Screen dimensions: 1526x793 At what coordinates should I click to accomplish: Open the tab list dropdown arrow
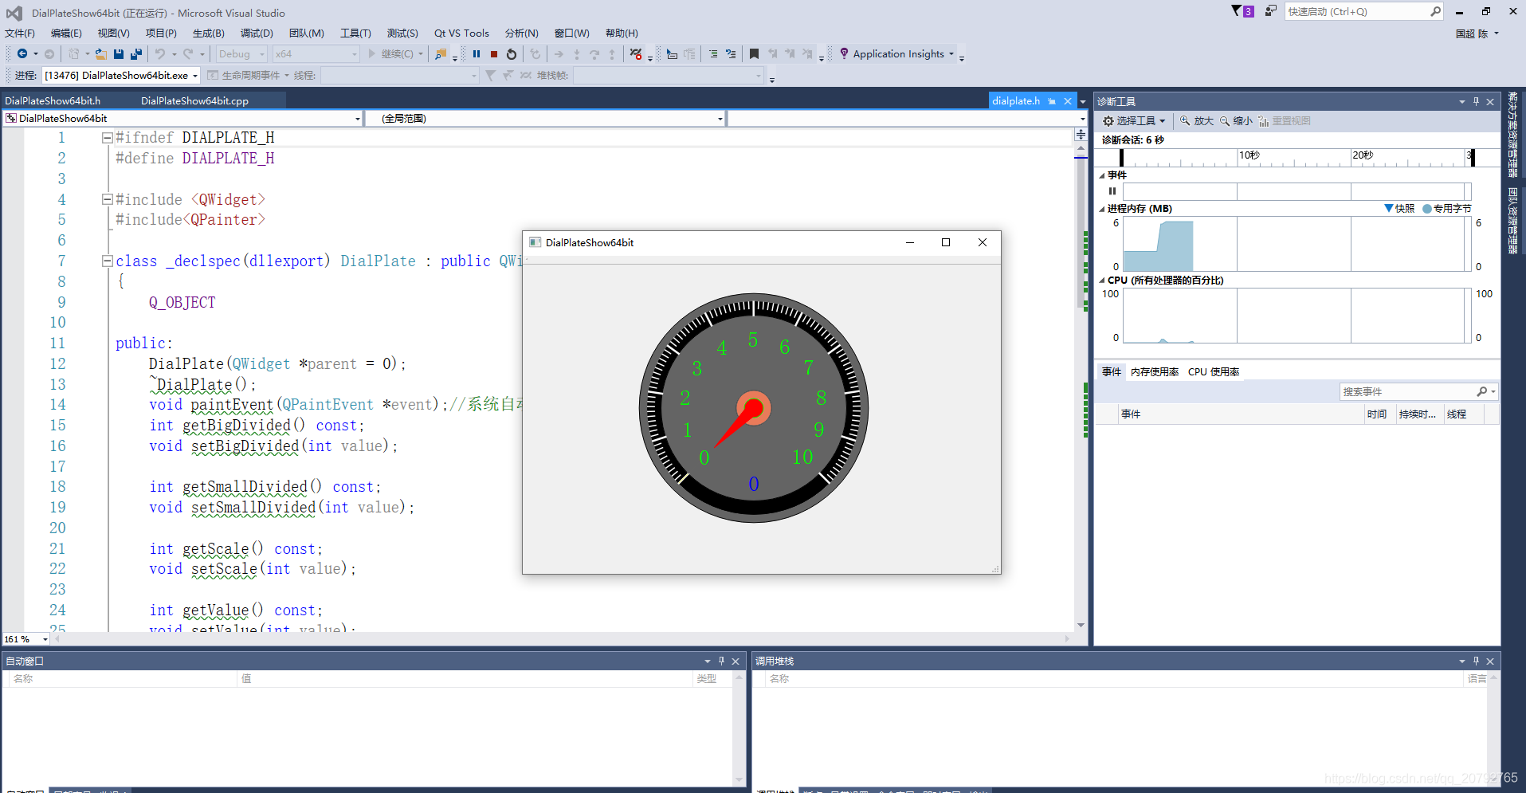pos(1083,102)
